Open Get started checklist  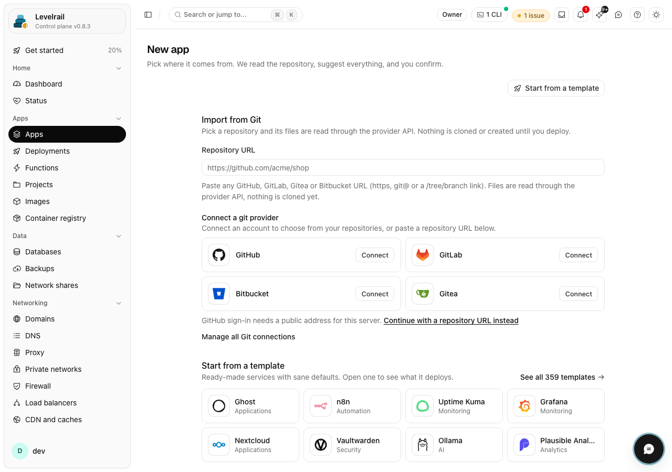(x=67, y=50)
